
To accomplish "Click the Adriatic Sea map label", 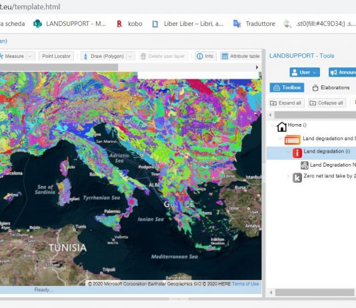I will [119, 158].
